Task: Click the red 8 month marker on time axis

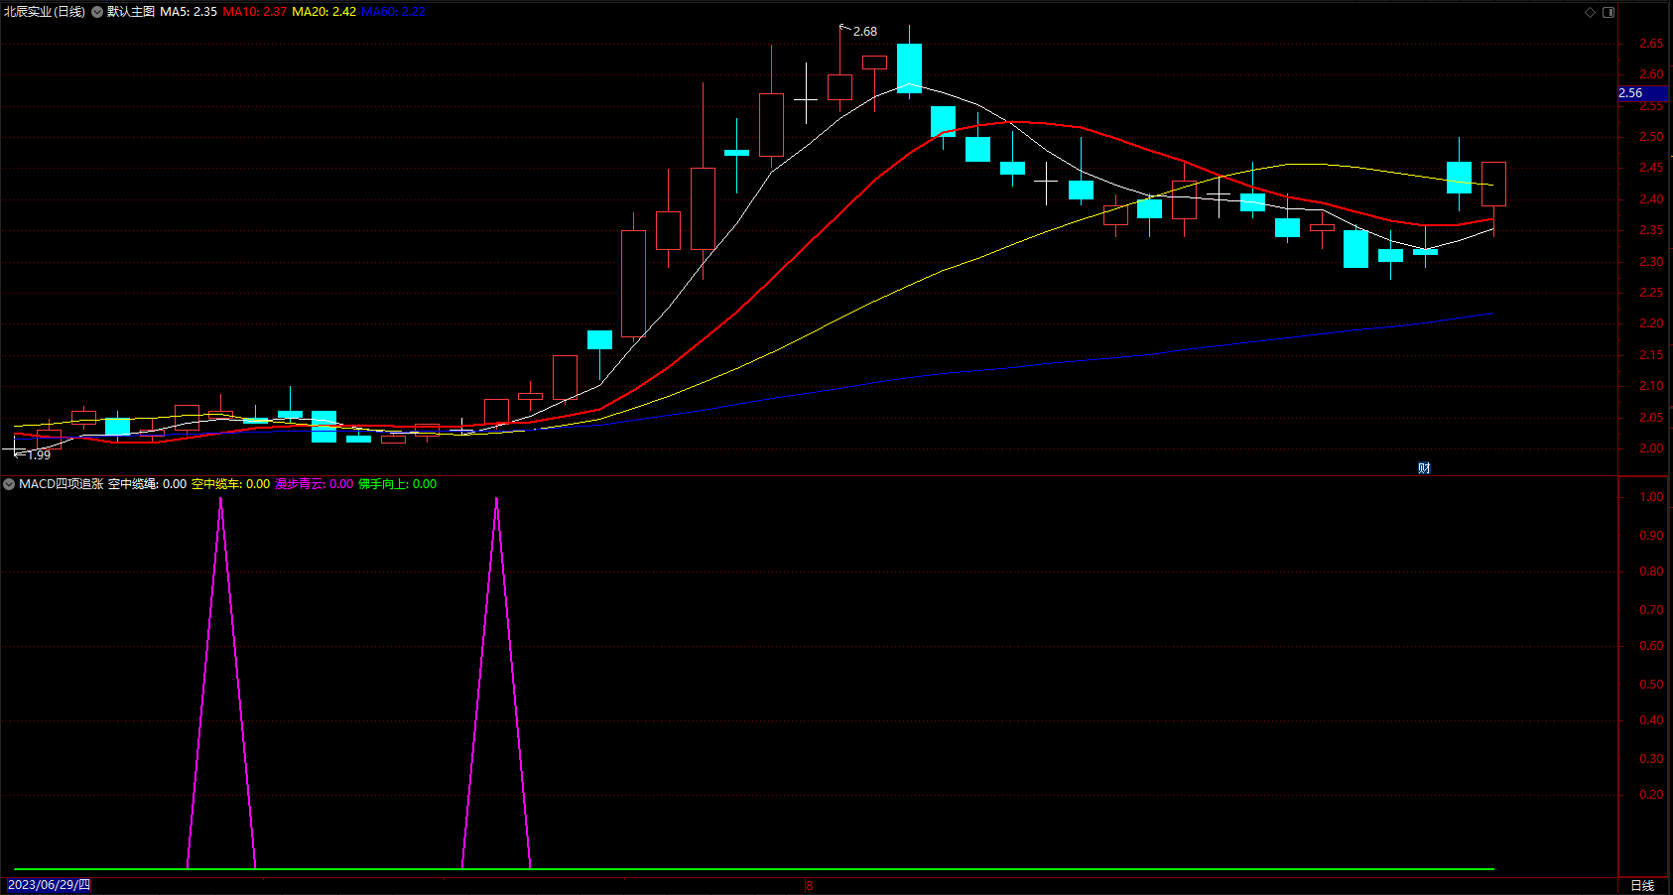Action: [x=809, y=885]
